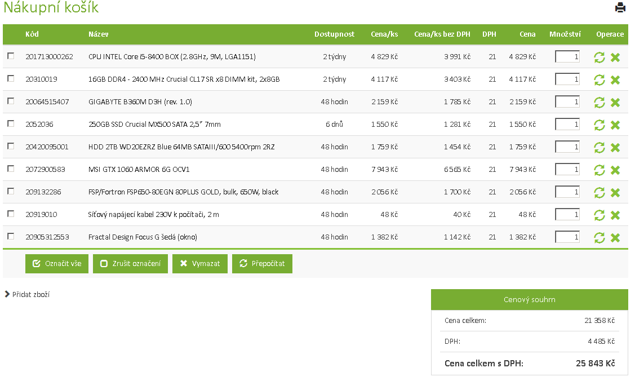Refresh the 250GB SSD Crucial MX500 row
Viewport: 635px width, 381px height.
pos(600,125)
